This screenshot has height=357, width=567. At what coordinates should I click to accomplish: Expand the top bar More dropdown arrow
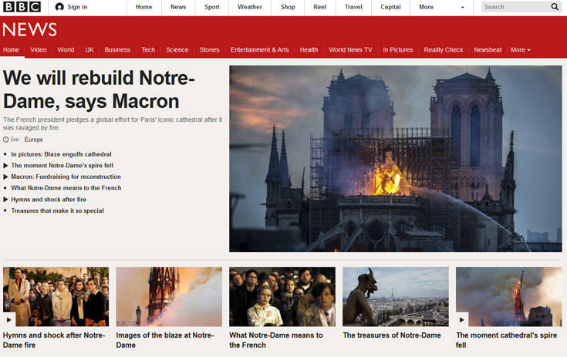coord(463,8)
